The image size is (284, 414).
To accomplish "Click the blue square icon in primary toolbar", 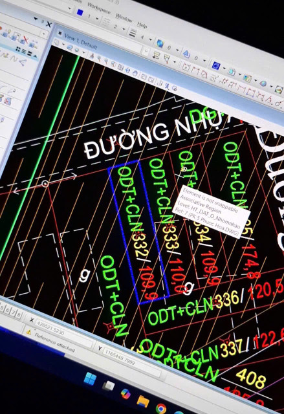I will [216, 66].
